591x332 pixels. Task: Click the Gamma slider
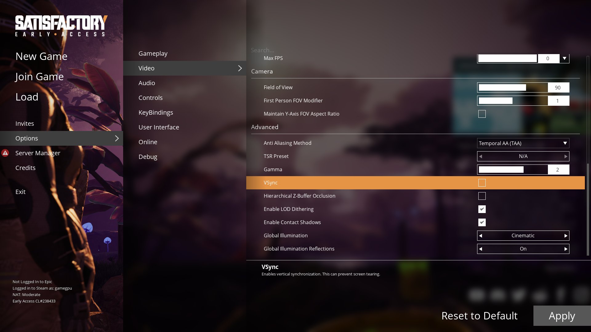click(513, 170)
